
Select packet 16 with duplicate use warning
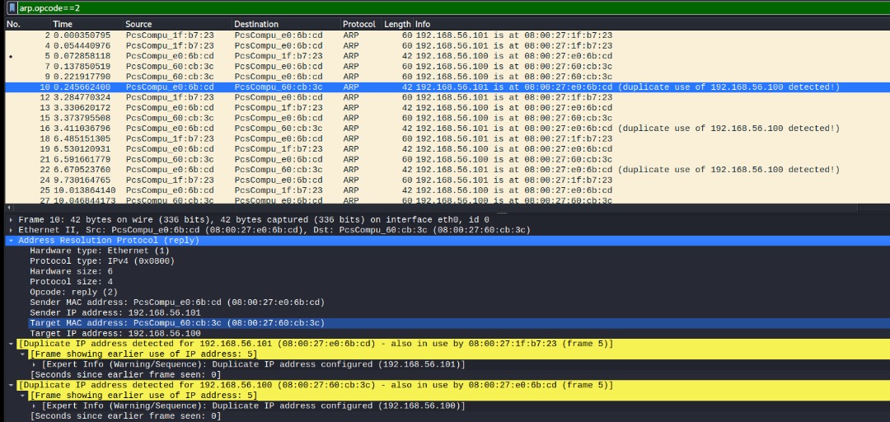point(447,129)
